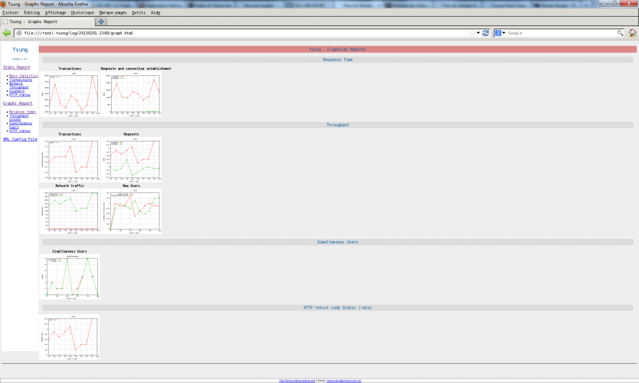Open the HTTP return code status graph
This screenshot has height=383, width=639.
coord(69,337)
